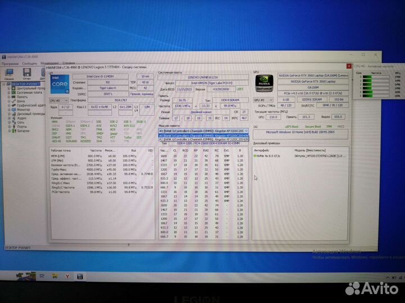This screenshot has height=303, width=405.
Task: Click the BGA1787 platform field
Action: coord(120,100)
